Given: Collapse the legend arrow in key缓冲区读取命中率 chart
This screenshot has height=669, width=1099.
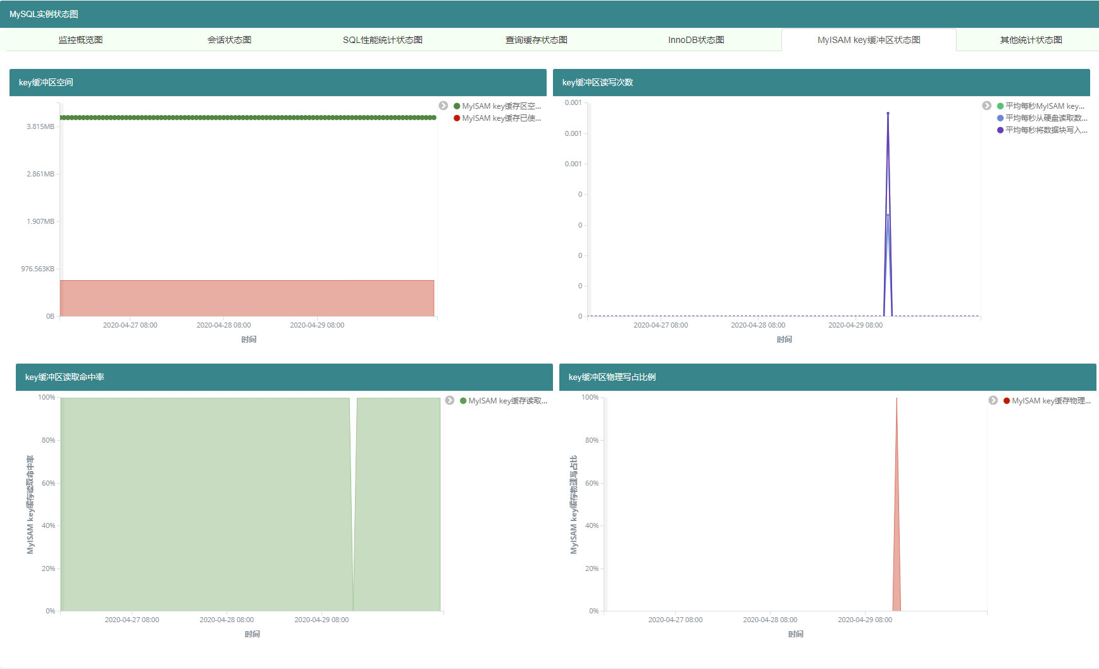Looking at the screenshot, I should (x=450, y=400).
